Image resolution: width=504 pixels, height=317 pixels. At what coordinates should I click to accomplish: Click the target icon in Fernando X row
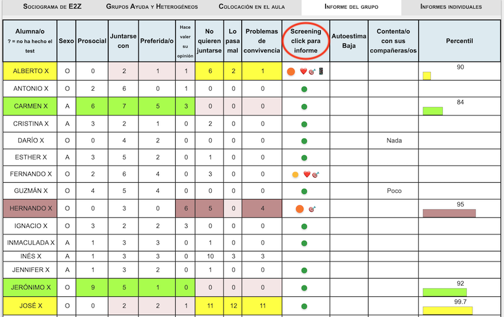(x=316, y=175)
